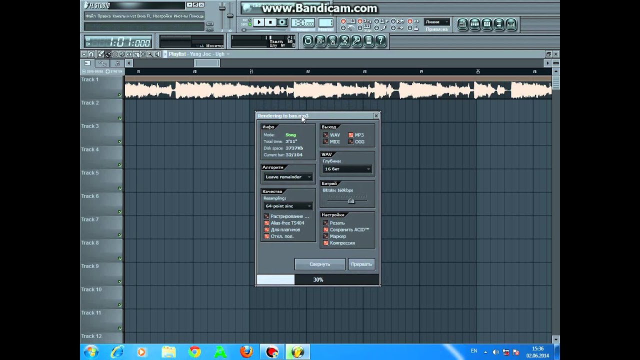Viewport: 640px width, 360px height.
Task: Open the 64-point sinc resampling dropdown
Action: click(x=288, y=206)
